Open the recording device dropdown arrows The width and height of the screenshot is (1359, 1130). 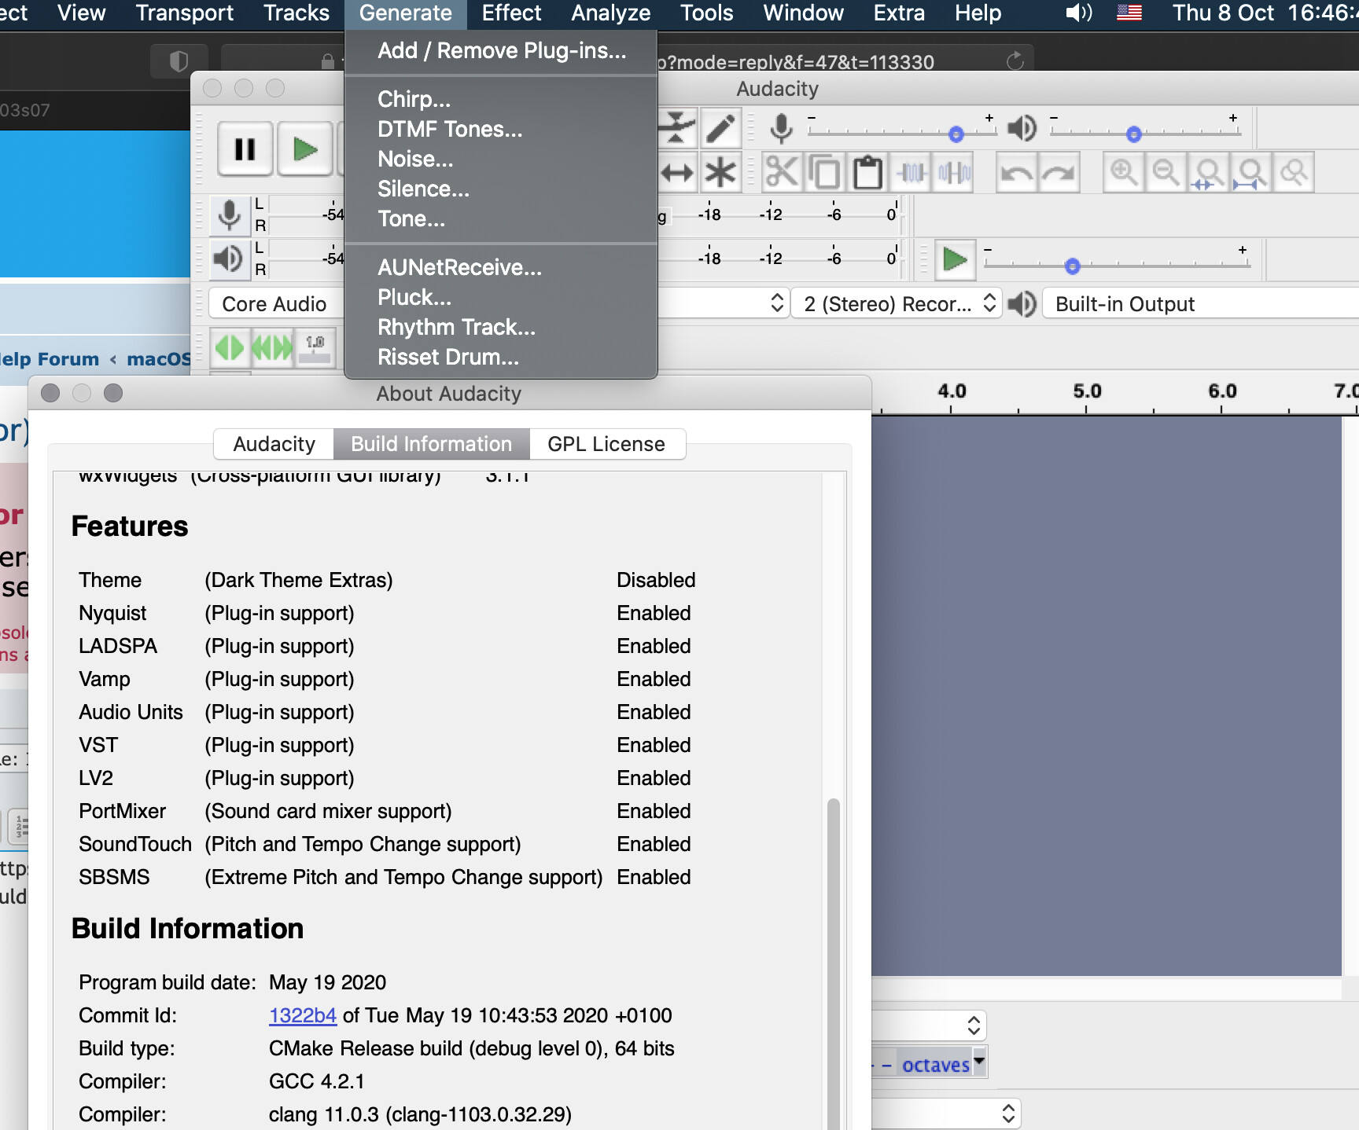776,303
